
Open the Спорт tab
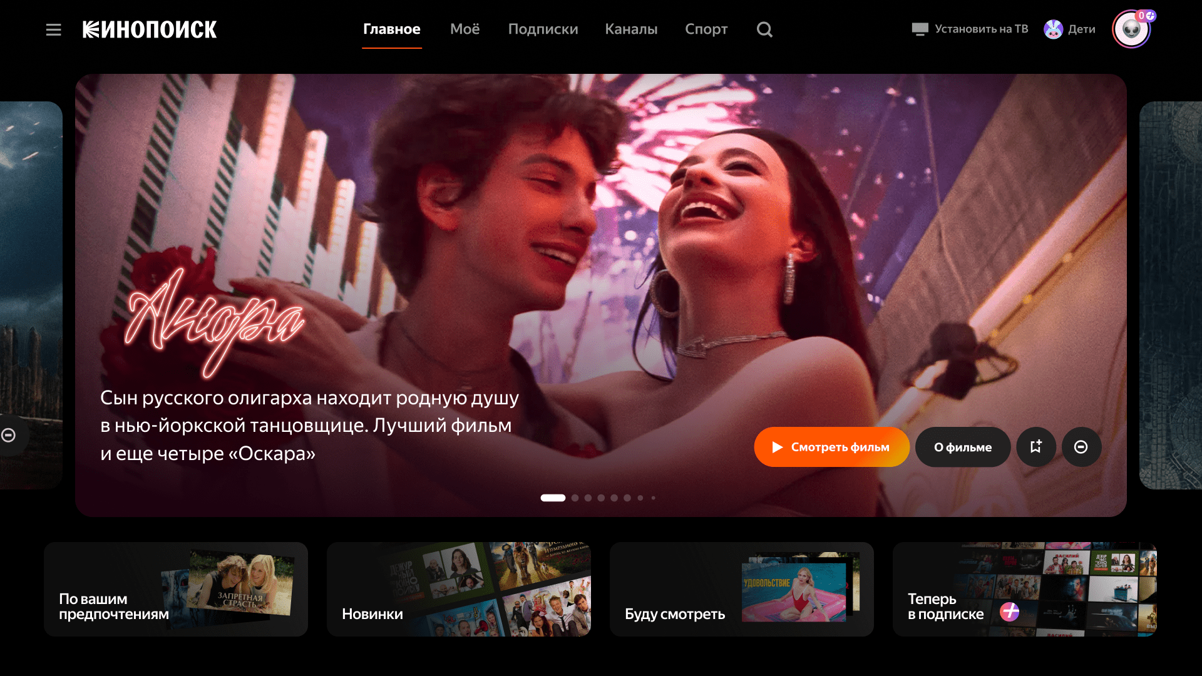point(706,29)
